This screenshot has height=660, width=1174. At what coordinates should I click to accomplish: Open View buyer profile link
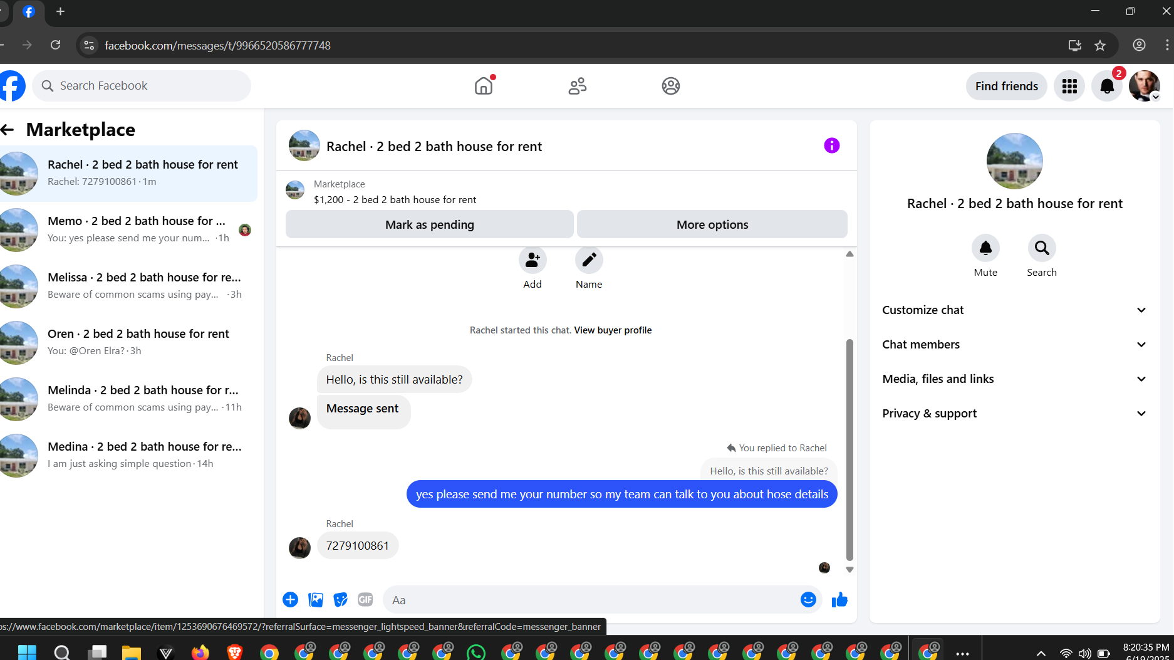click(x=613, y=330)
